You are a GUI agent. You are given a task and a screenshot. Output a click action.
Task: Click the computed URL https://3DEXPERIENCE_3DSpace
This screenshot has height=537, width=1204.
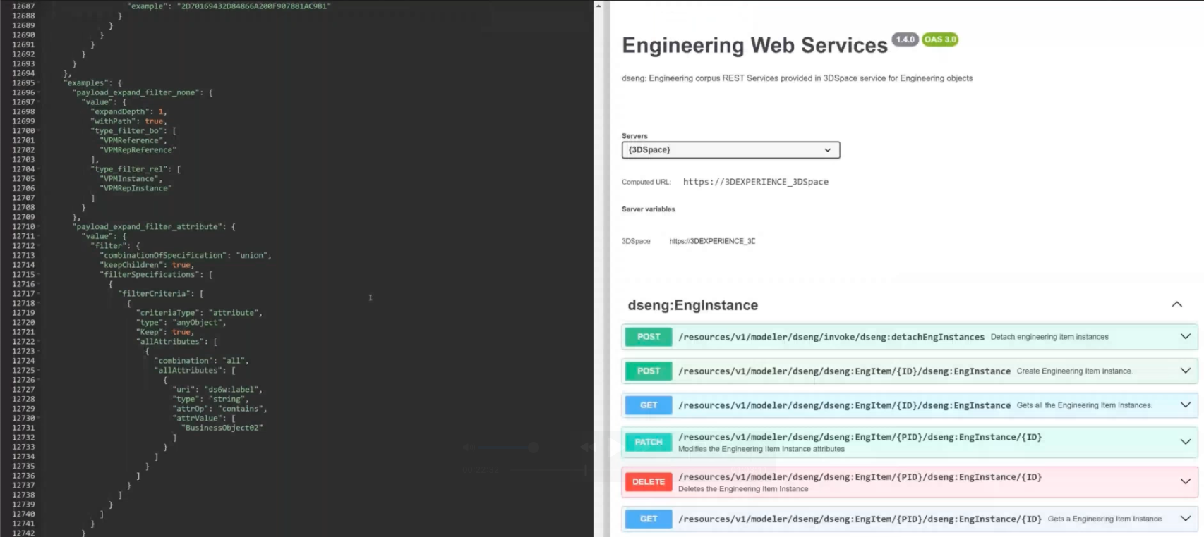(755, 182)
